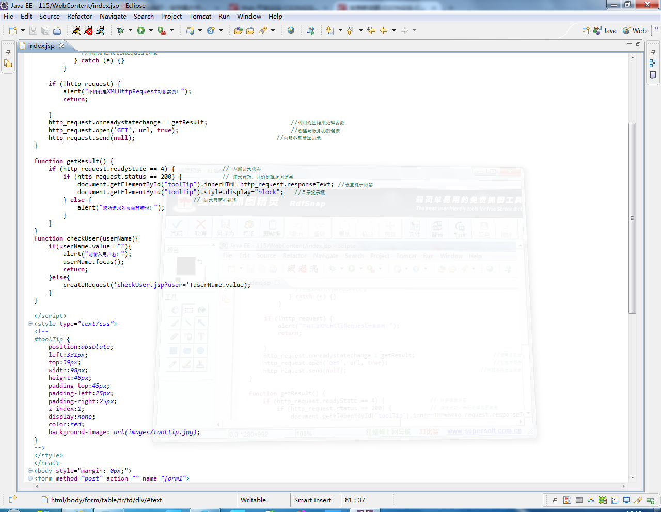
Task: Open the Web Browser globe icon
Action: click(x=291, y=30)
